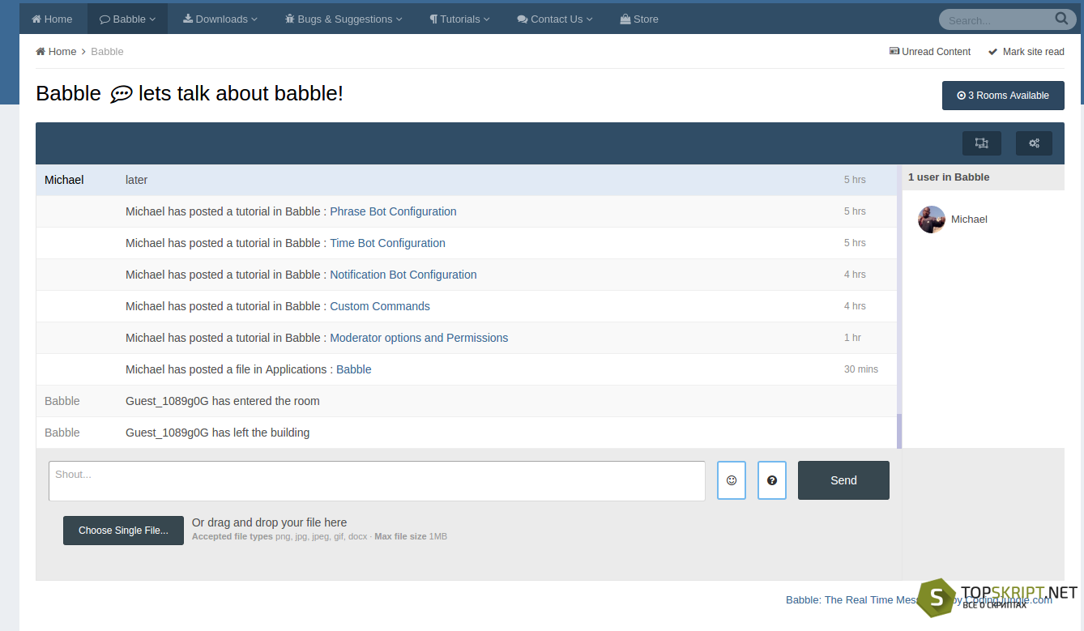1084x631 pixels.
Task: Open the emoji picker smiley button
Action: (732, 480)
